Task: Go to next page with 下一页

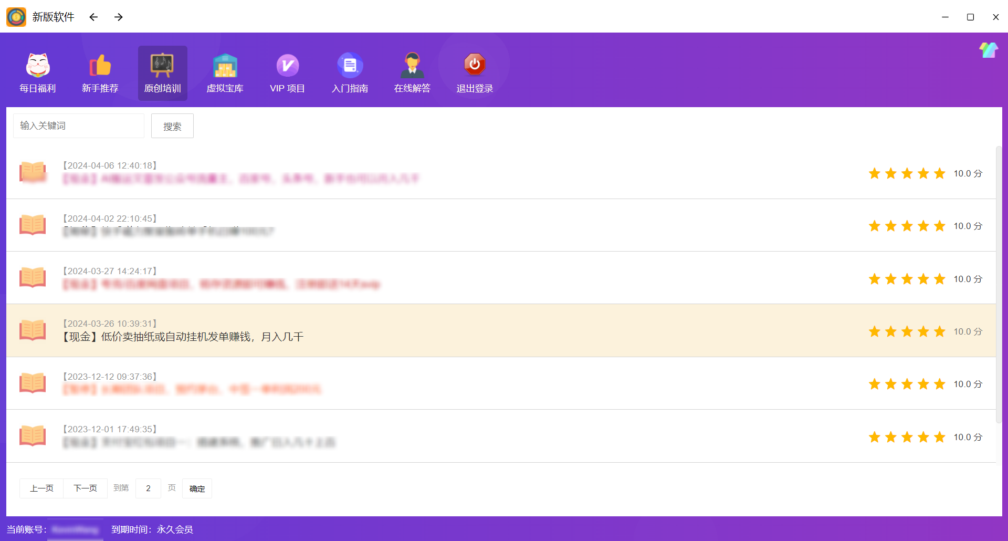Action: coord(85,488)
